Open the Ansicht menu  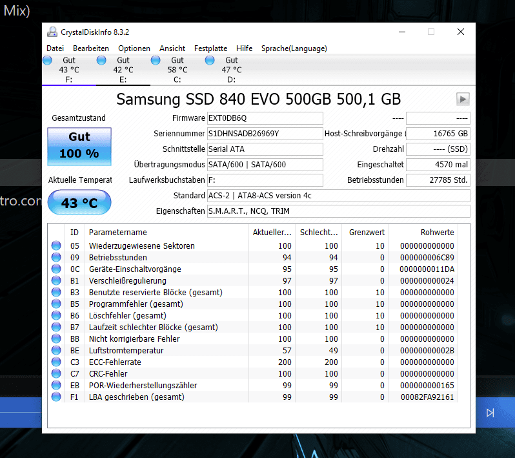click(172, 48)
